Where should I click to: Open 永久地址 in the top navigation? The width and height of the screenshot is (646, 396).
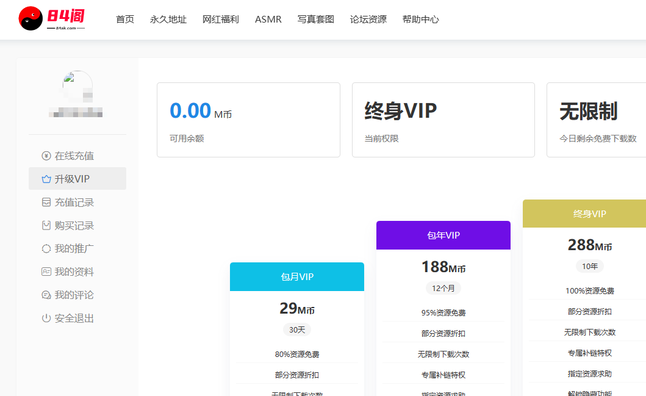click(x=168, y=20)
